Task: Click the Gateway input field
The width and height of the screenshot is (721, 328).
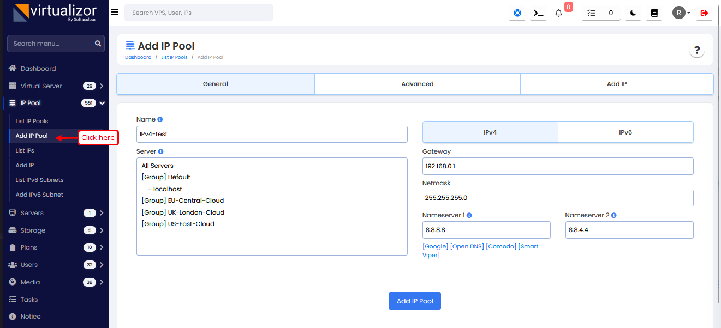Action: pos(557,166)
